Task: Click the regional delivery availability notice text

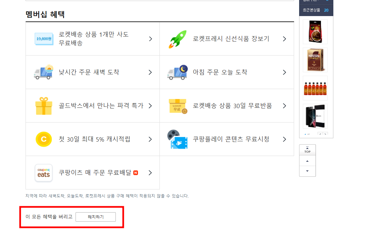Action: [x=107, y=196]
